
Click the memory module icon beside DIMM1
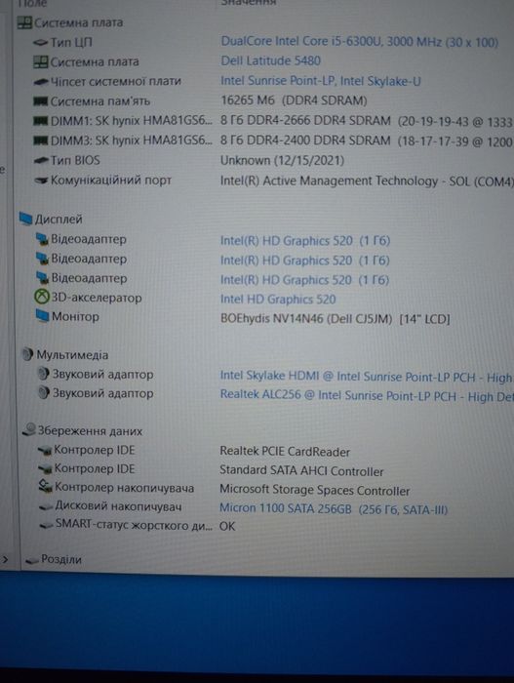click(x=41, y=121)
